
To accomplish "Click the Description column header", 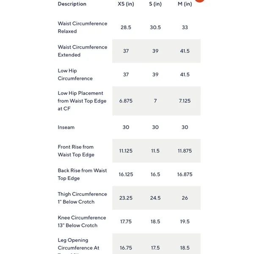I will point(72,4).
